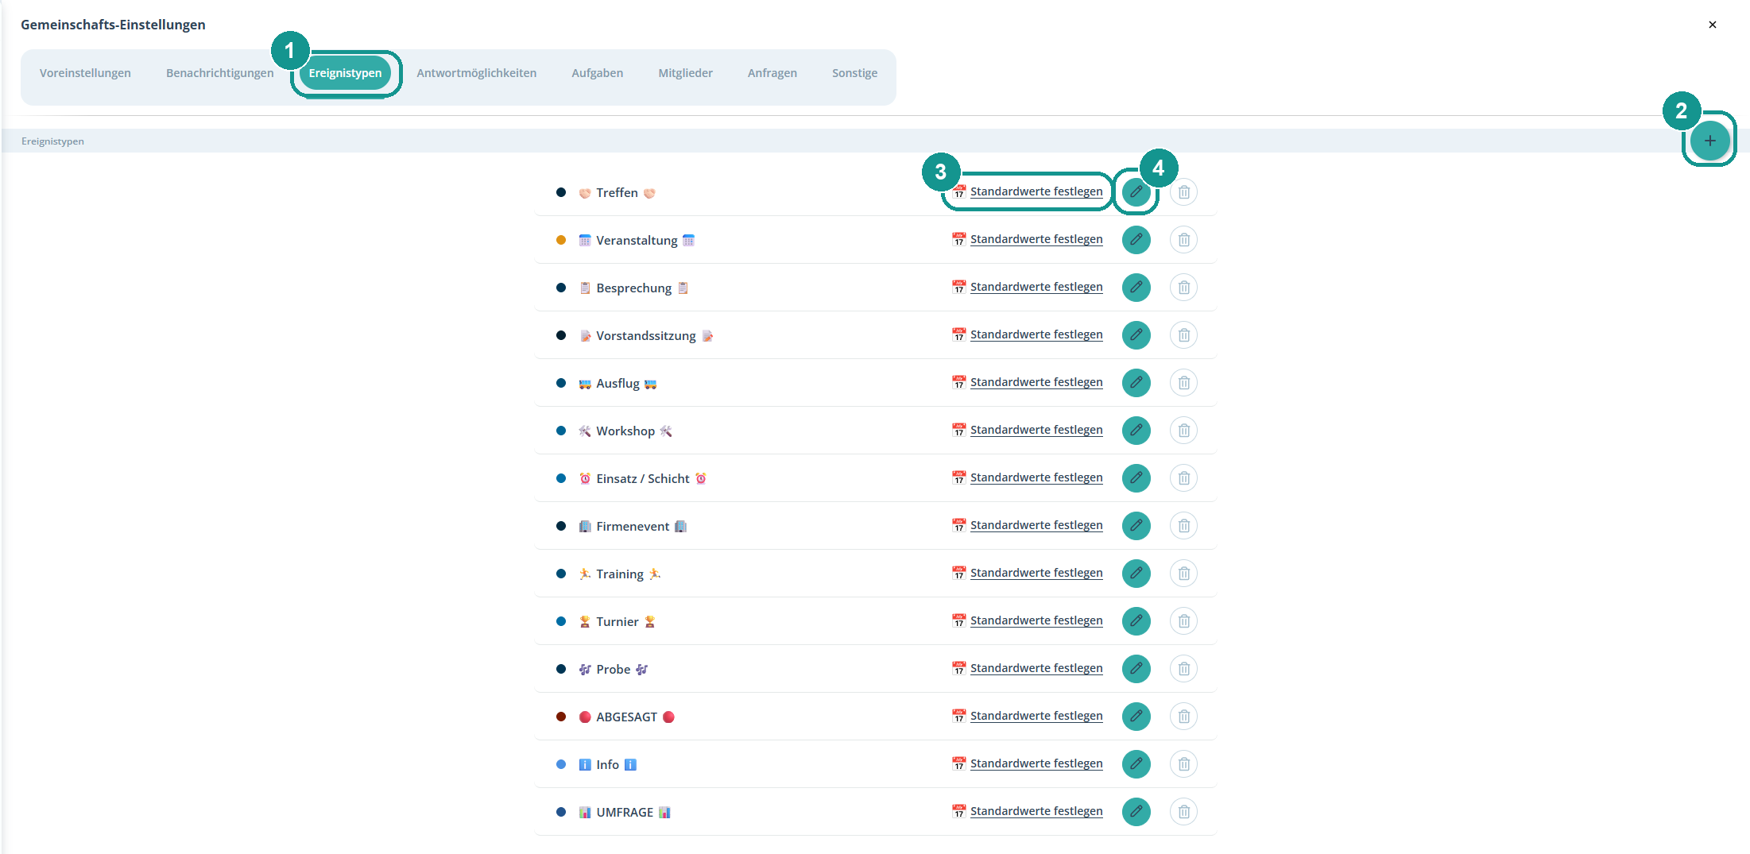Edit the Einsatz / Schicht event type

[1136, 478]
